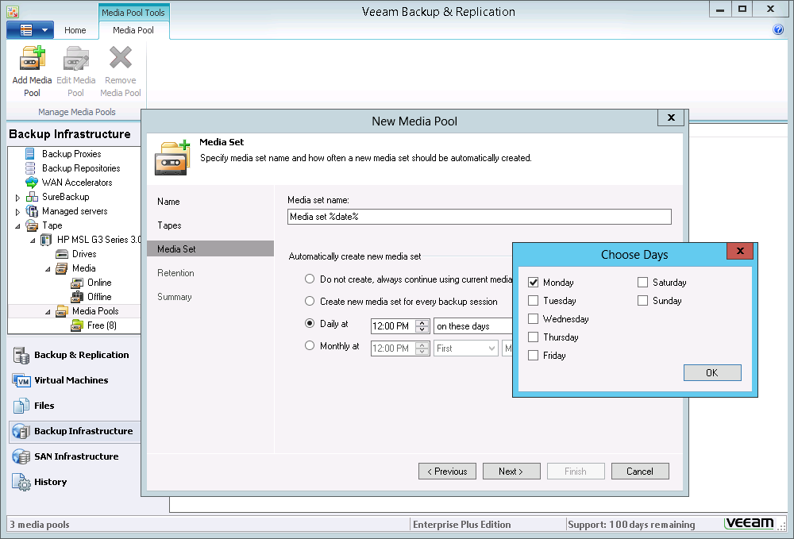Collapse the Media tree node
The height and width of the screenshot is (539, 794).
click(x=48, y=269)
